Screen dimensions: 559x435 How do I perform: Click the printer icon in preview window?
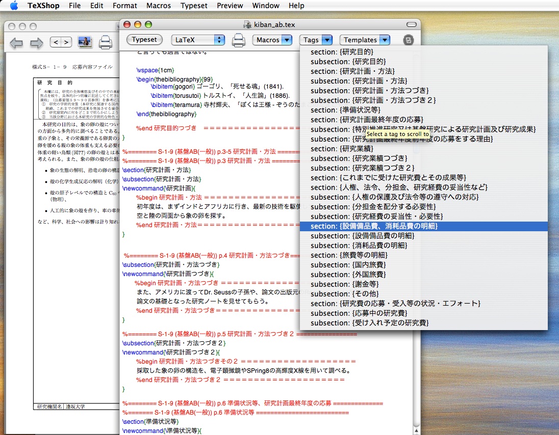(106, 42)
